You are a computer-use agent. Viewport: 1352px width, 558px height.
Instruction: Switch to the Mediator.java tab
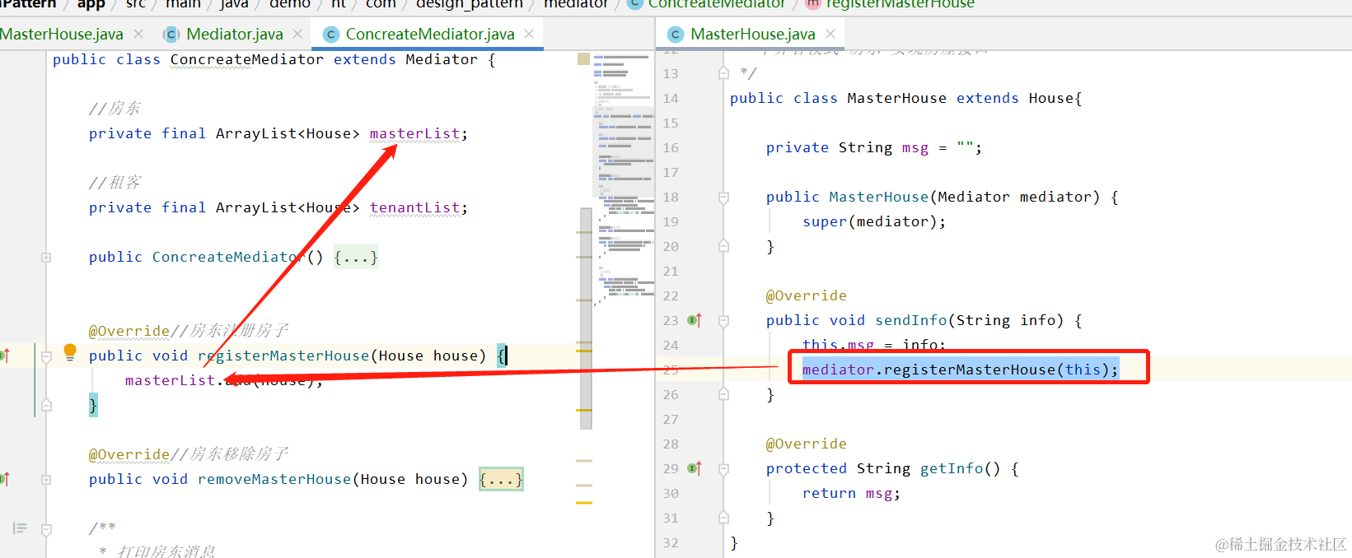tap(234, 34)
